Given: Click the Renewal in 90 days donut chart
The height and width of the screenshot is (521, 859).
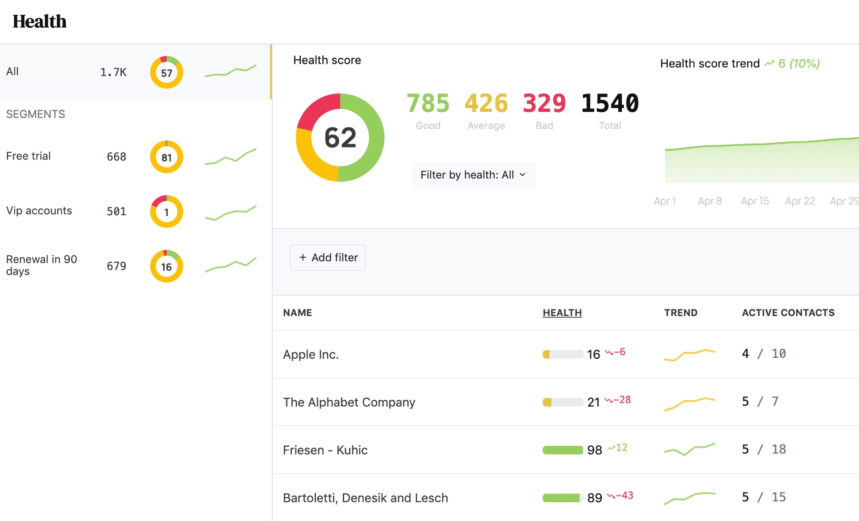Looking at the screenshot, I should pyautogui.click(x=166, y=266).
